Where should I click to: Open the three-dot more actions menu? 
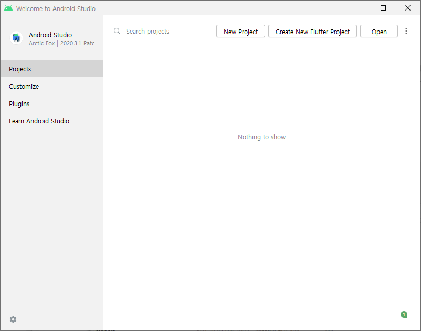pyautogui.click(x=406, y=31)
